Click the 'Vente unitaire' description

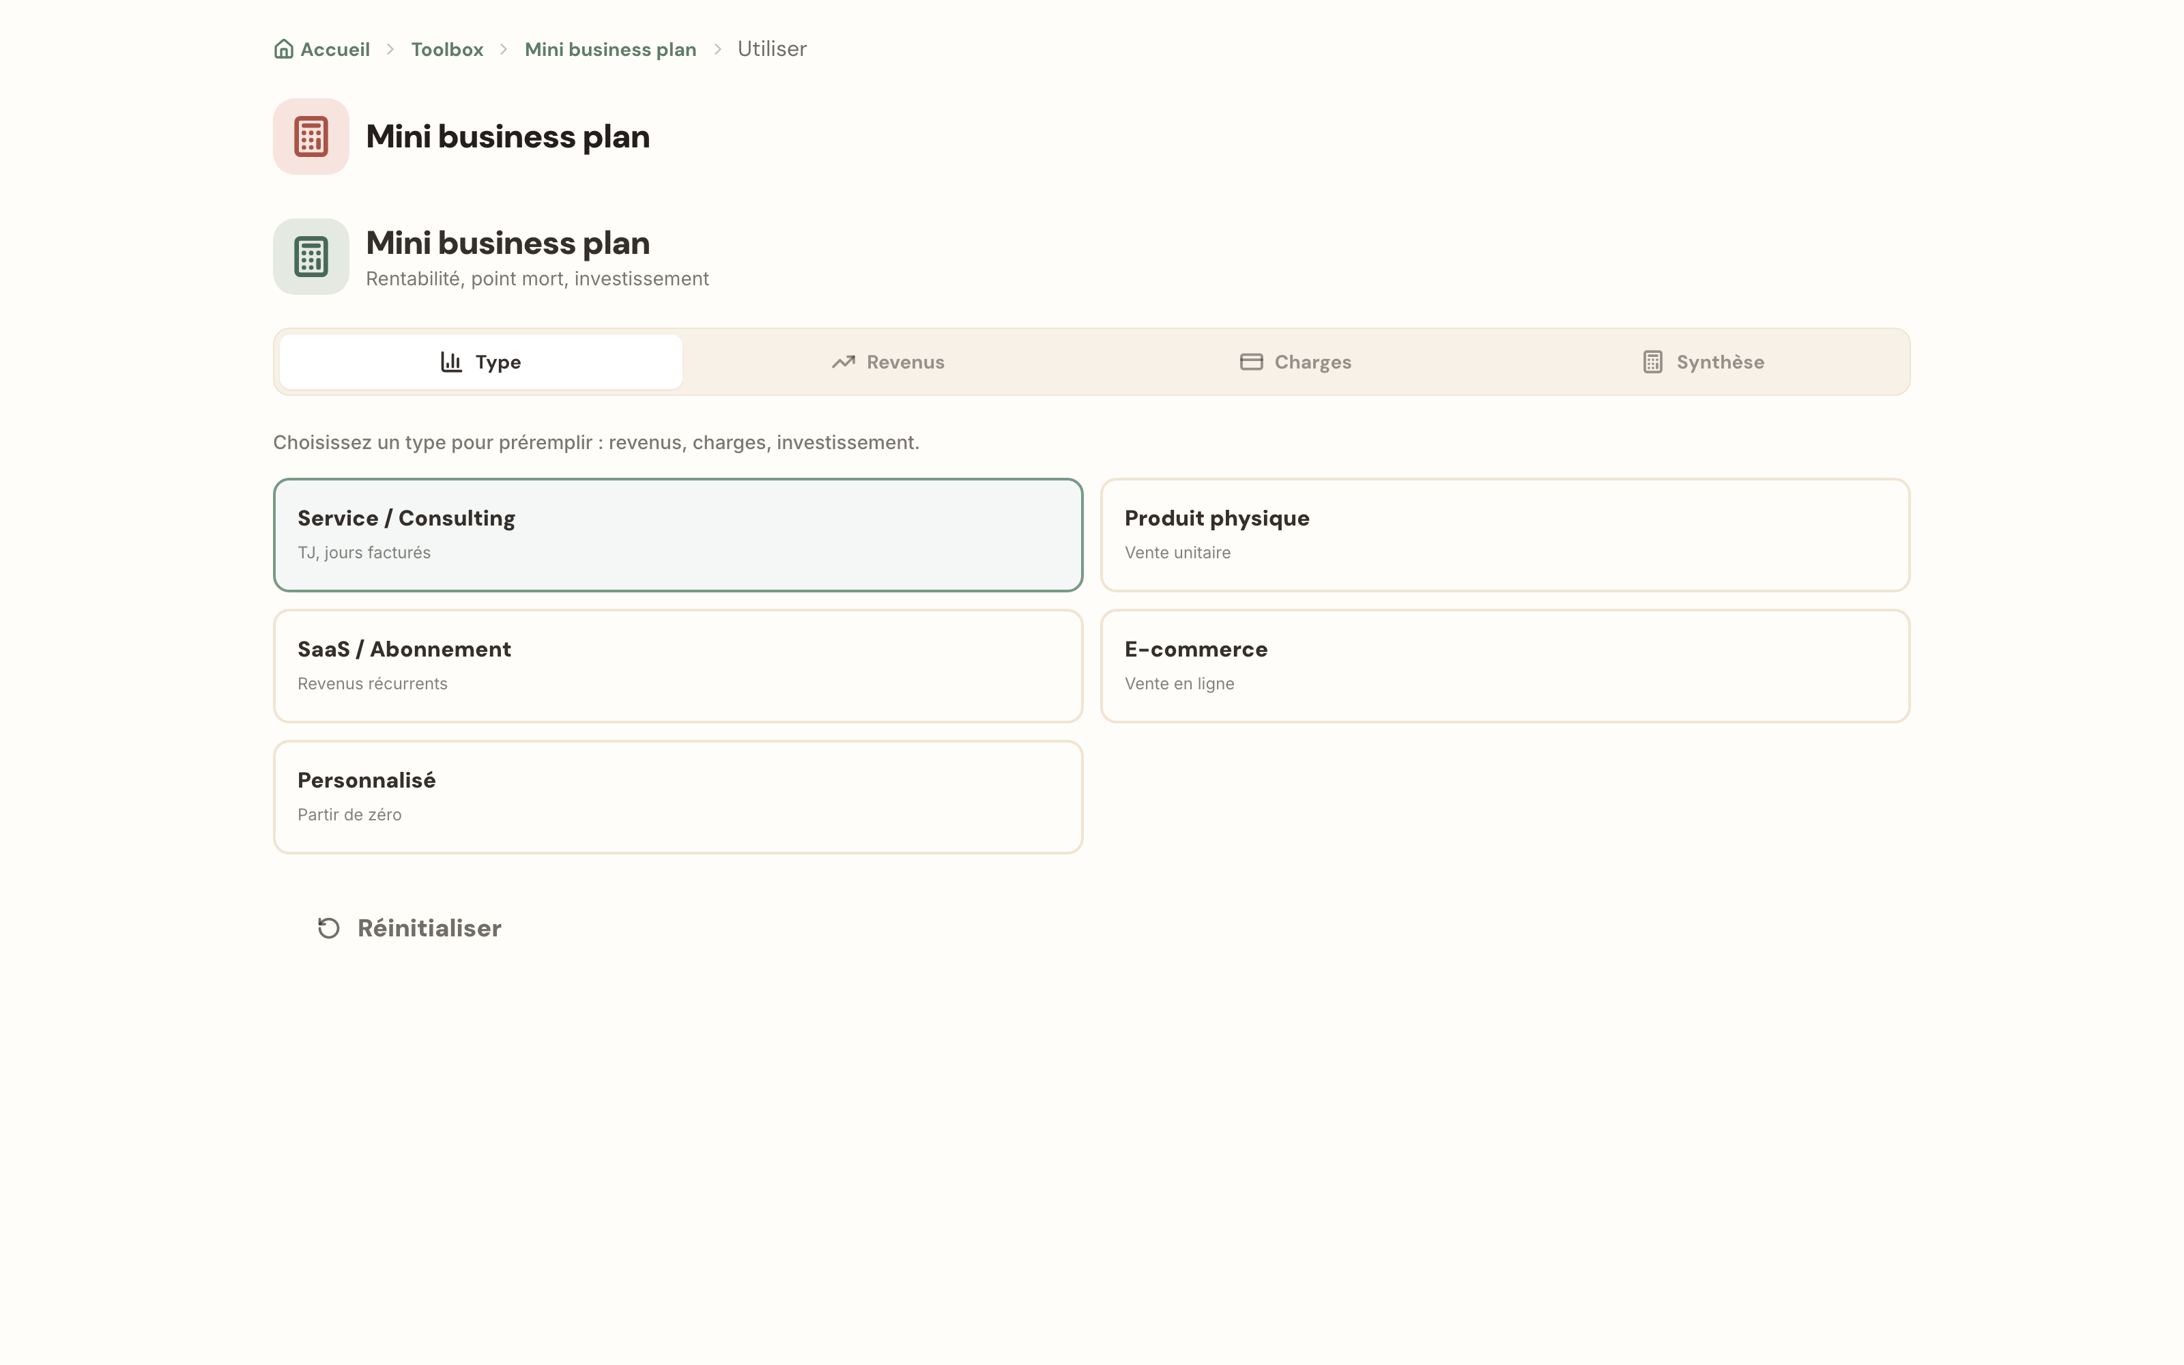(1177, 553)
